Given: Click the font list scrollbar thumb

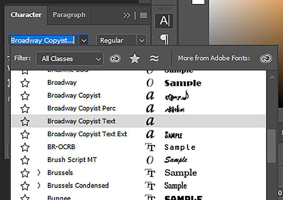Looking at the screenshot, I should pyautogui.click(x=271, y=145).
